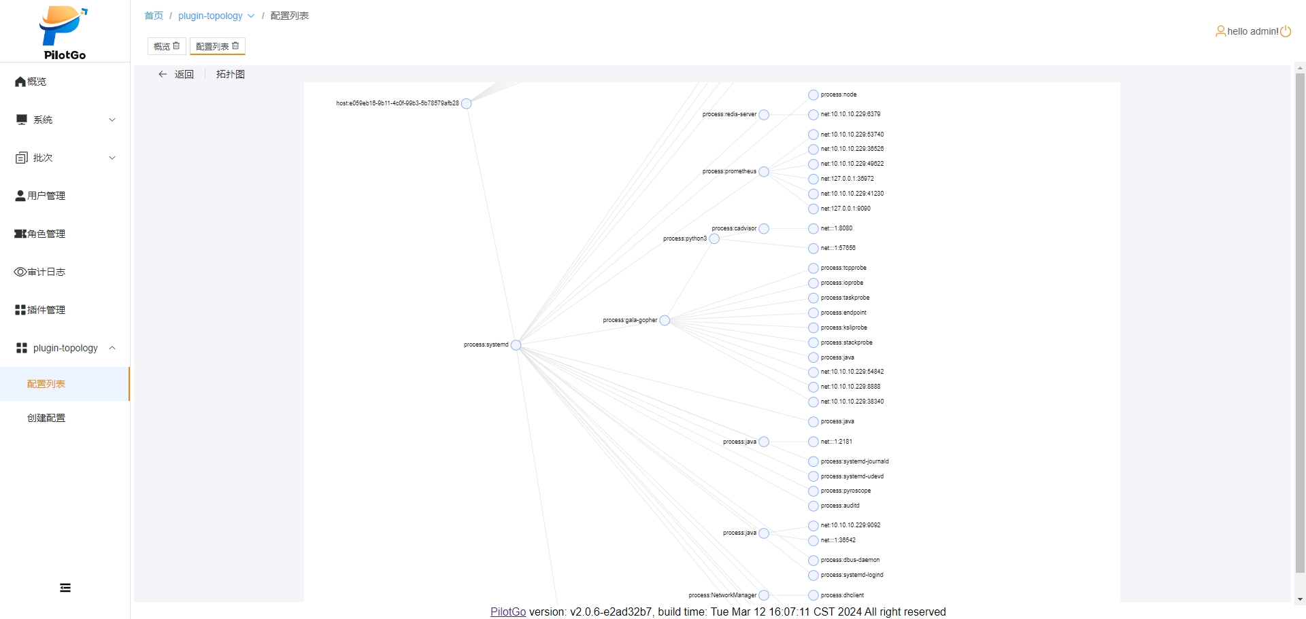Screen dimensions: 1306x619
Task: Open plugin-topology breadcrumb dropdown
Action: [216, 16]
